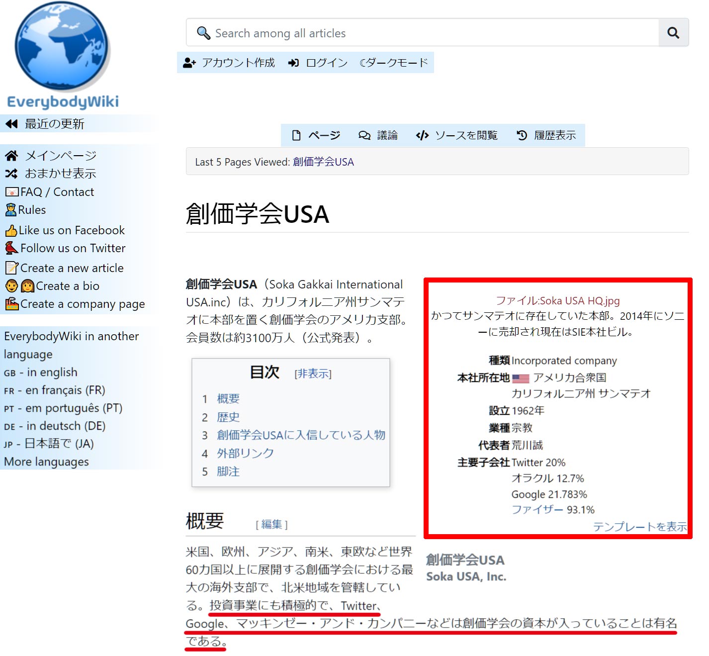Open More languages link
Image resolution: width=709 pixels, height=656 pixels.
tap(46, 462)
